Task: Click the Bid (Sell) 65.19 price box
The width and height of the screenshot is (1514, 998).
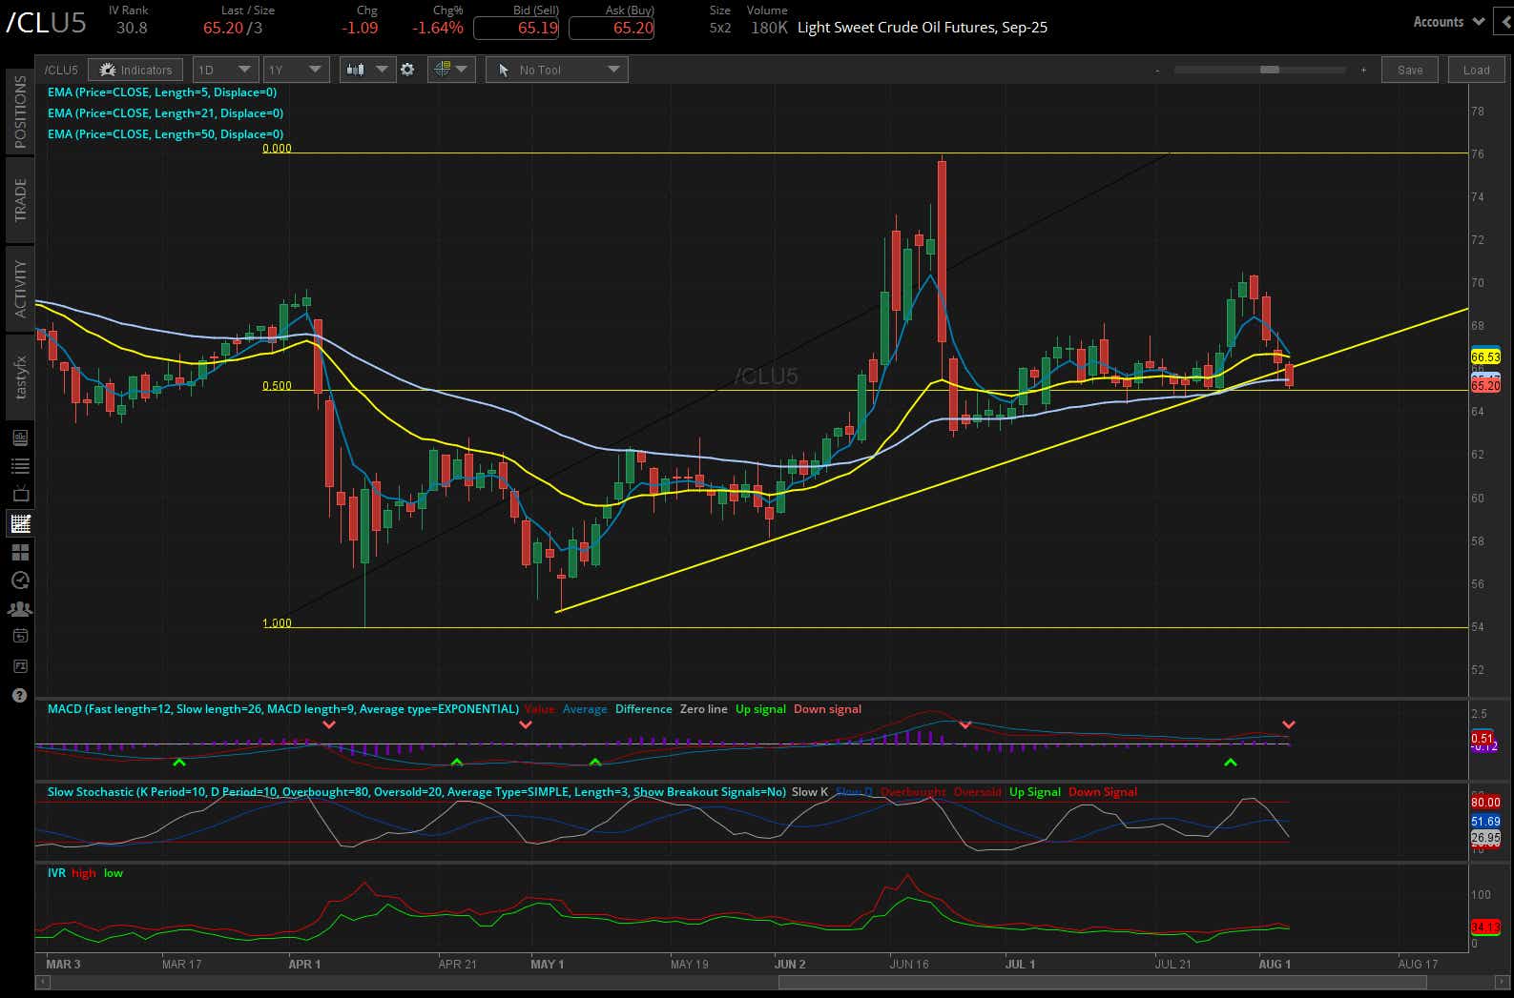Action: click(516, 28)
